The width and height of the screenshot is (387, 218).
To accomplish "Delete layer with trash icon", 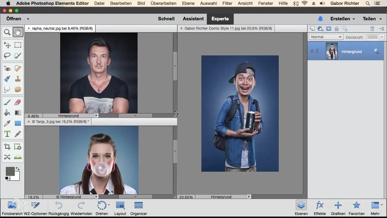I will click(372, 29).
